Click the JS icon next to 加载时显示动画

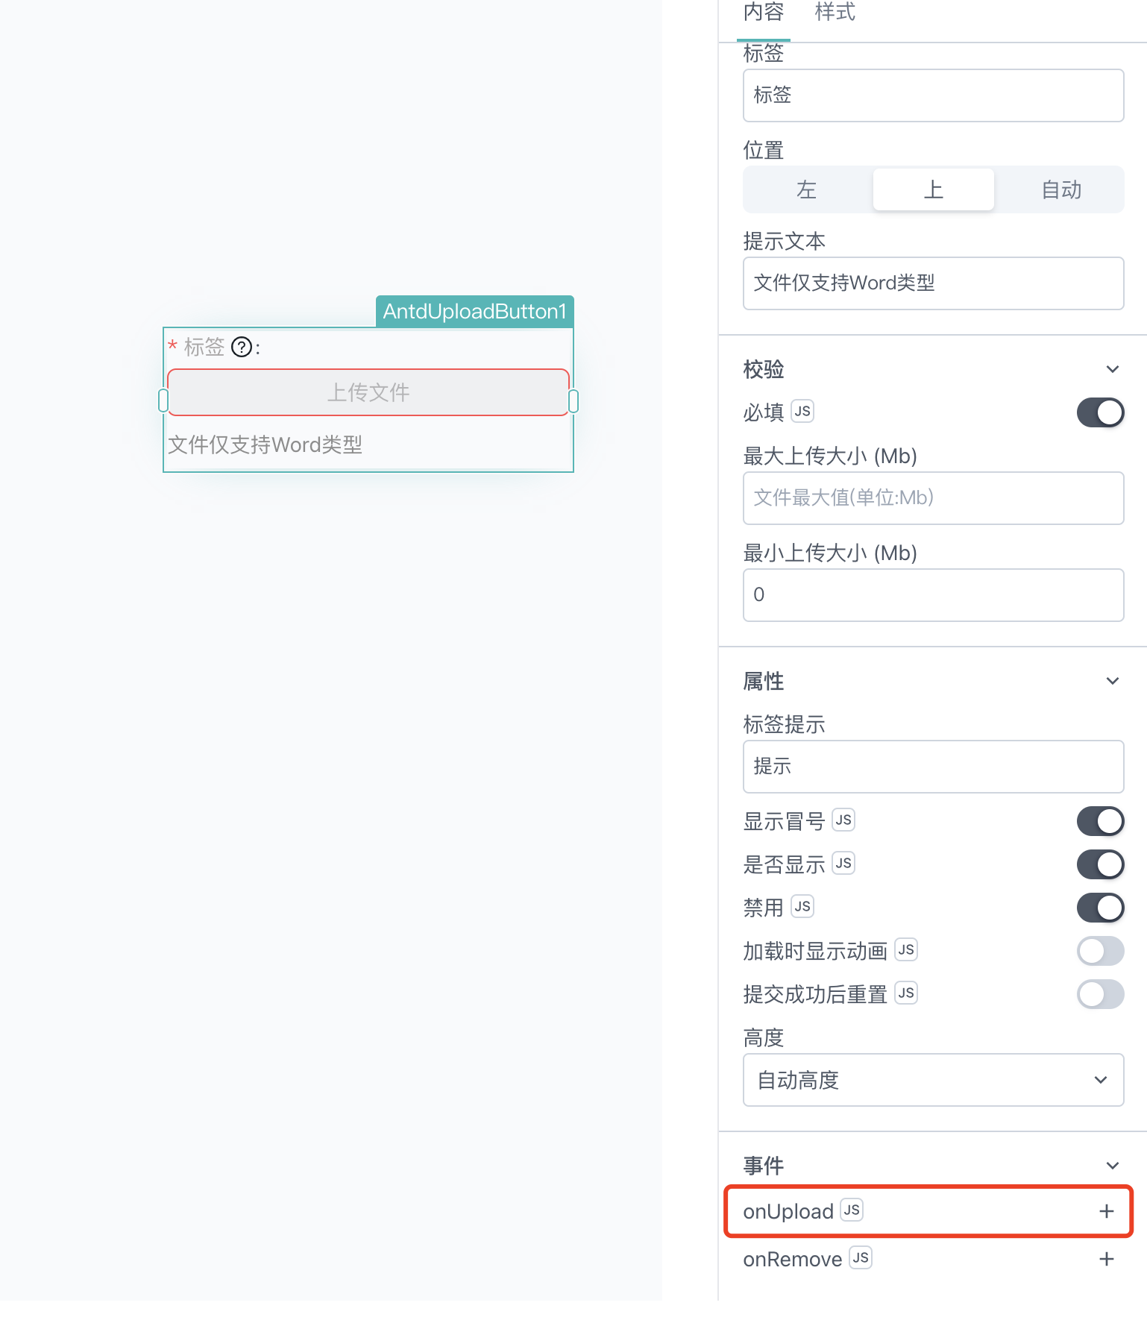click(906, 949)
